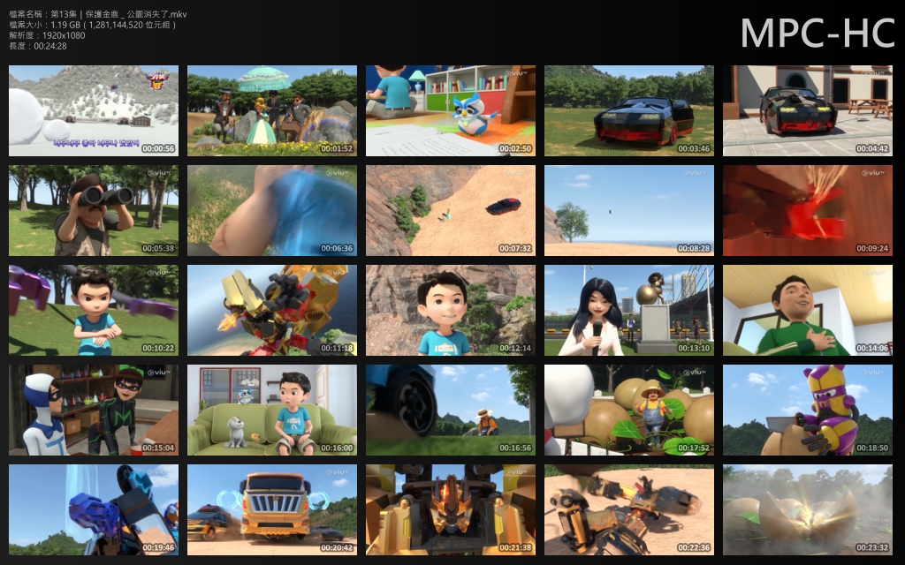The height and width of the screenshot is (565, 905).
Task: Open the orange truck thumbnail at 00:20:42
Action: [272, 509]
